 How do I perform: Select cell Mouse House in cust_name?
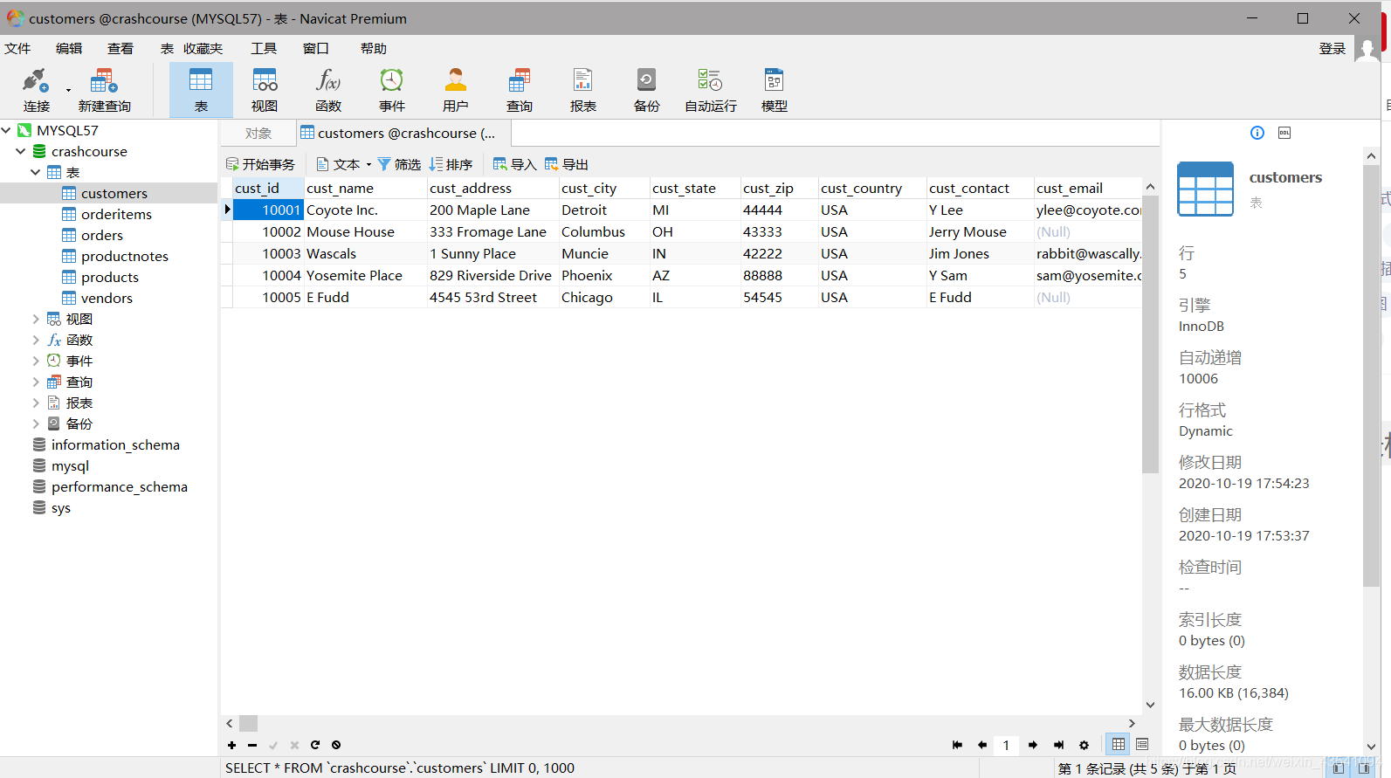365,231
